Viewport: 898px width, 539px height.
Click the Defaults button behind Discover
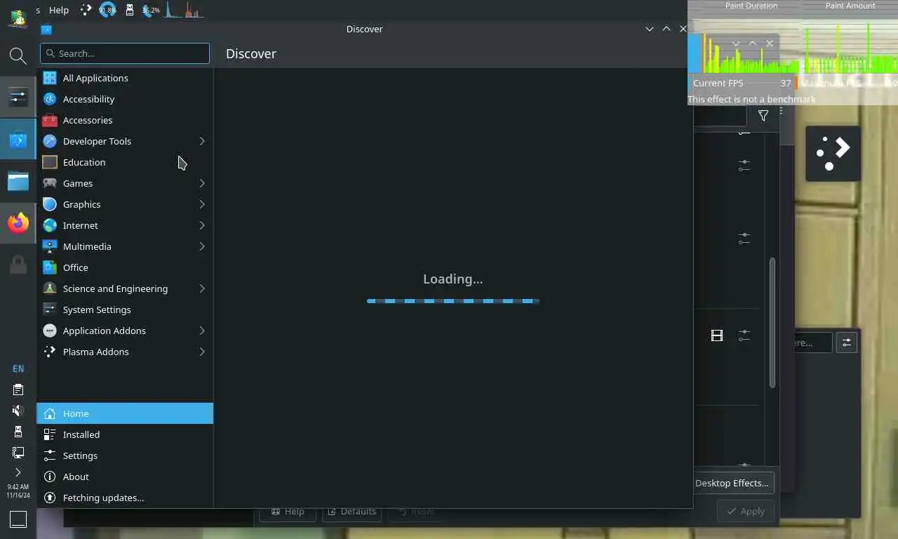point(351,512)
